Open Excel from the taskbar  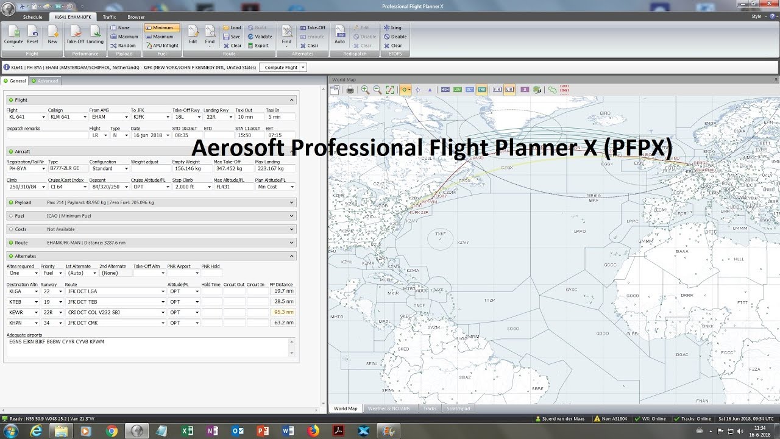188,431
